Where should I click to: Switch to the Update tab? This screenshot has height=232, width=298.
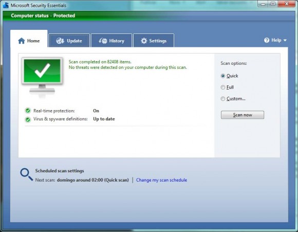pos(69,40)
